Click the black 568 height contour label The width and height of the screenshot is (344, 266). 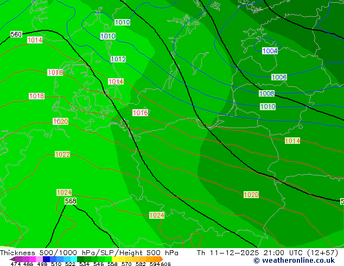pyautogui.click(x=71, y=201)
